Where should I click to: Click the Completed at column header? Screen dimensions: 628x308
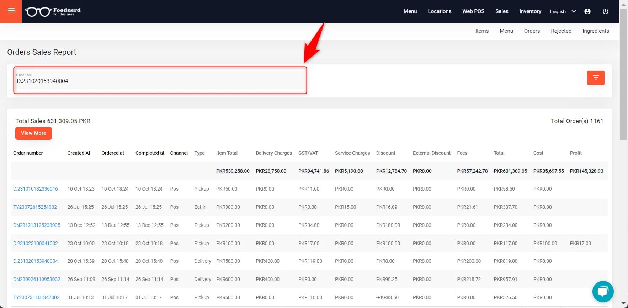click(x=150, y=153)
